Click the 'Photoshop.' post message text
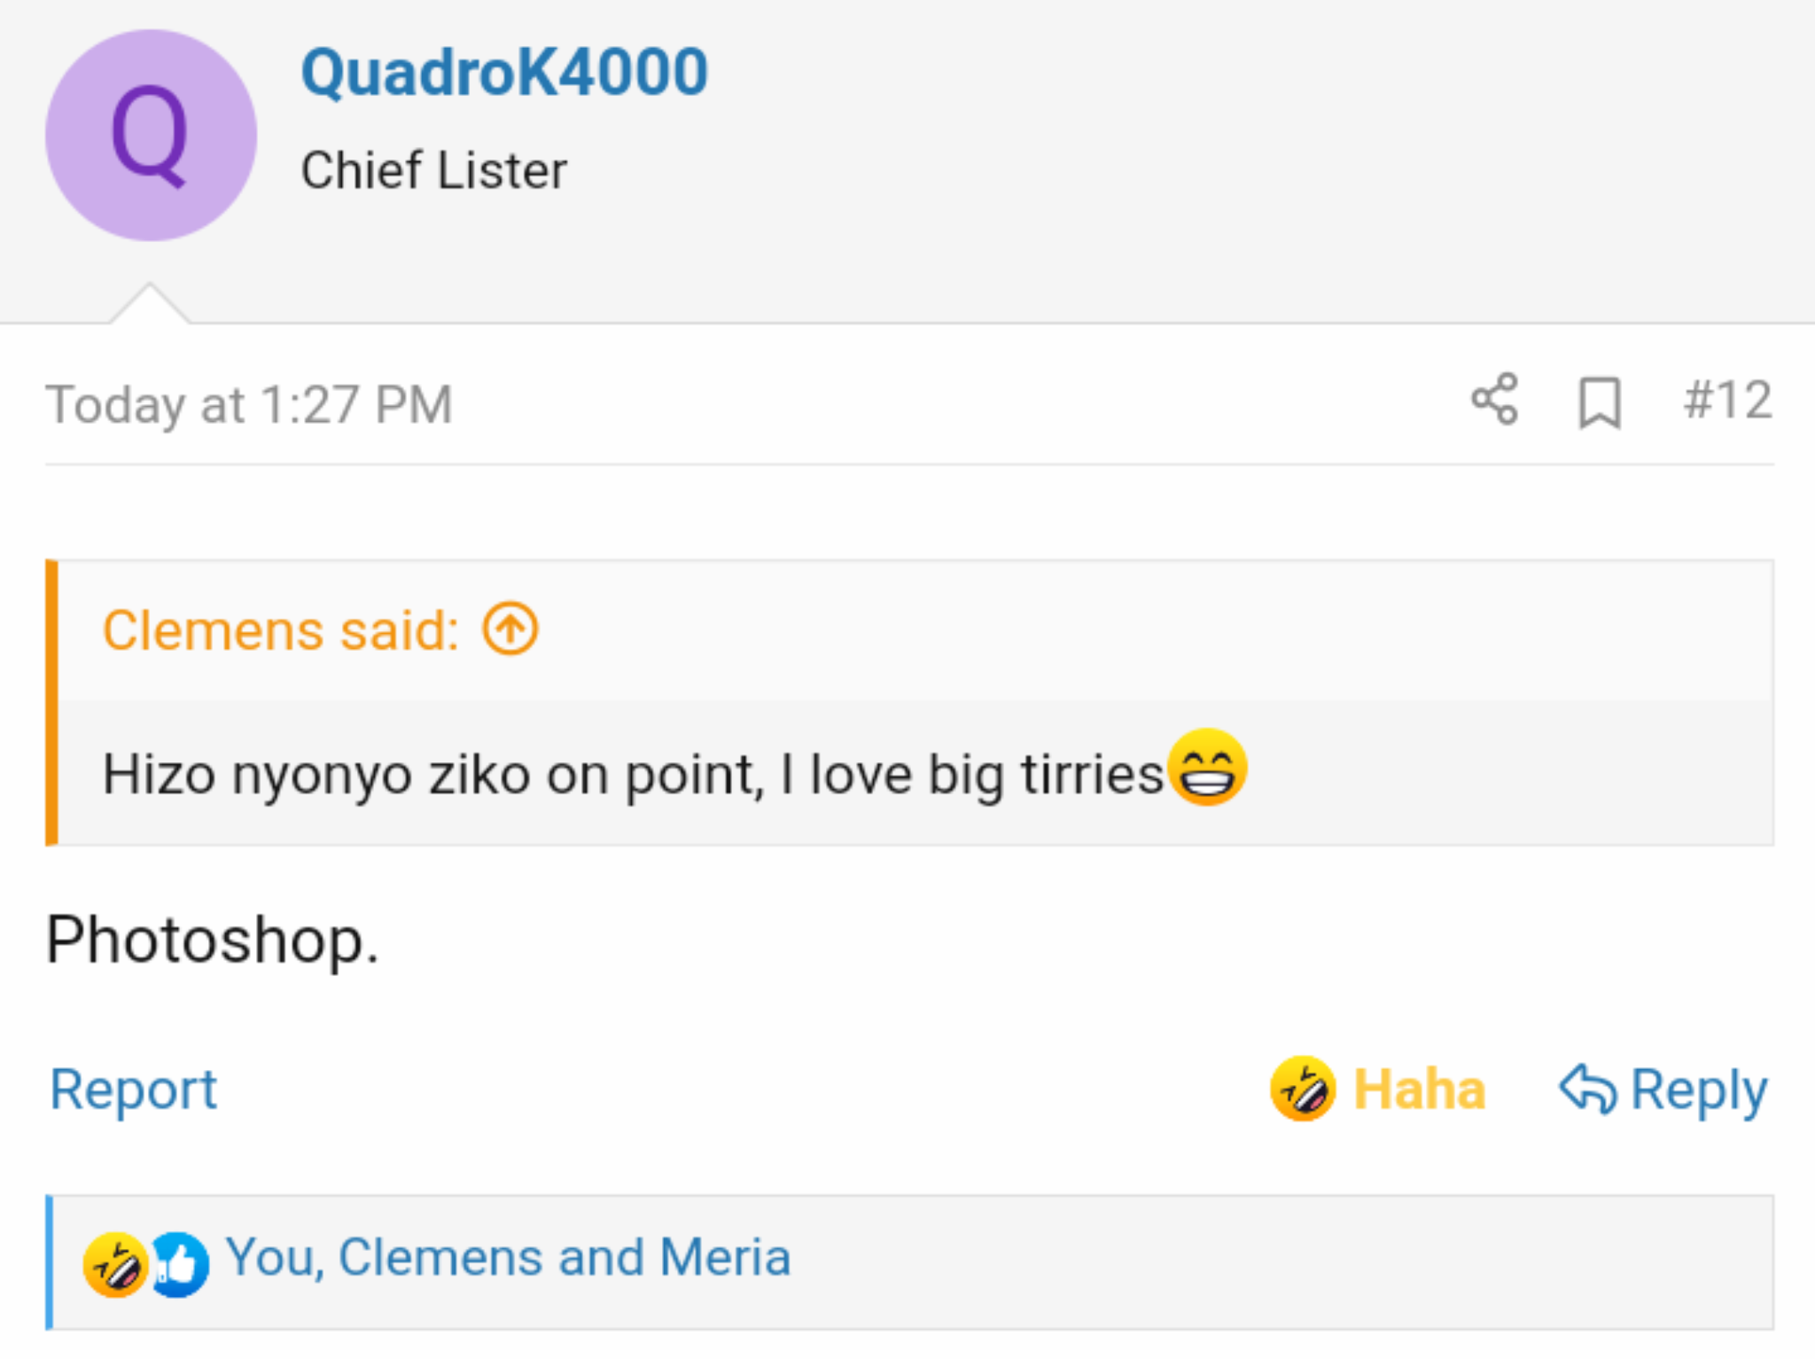This screenshot has width=1815, height=1359. click(213, 940)
